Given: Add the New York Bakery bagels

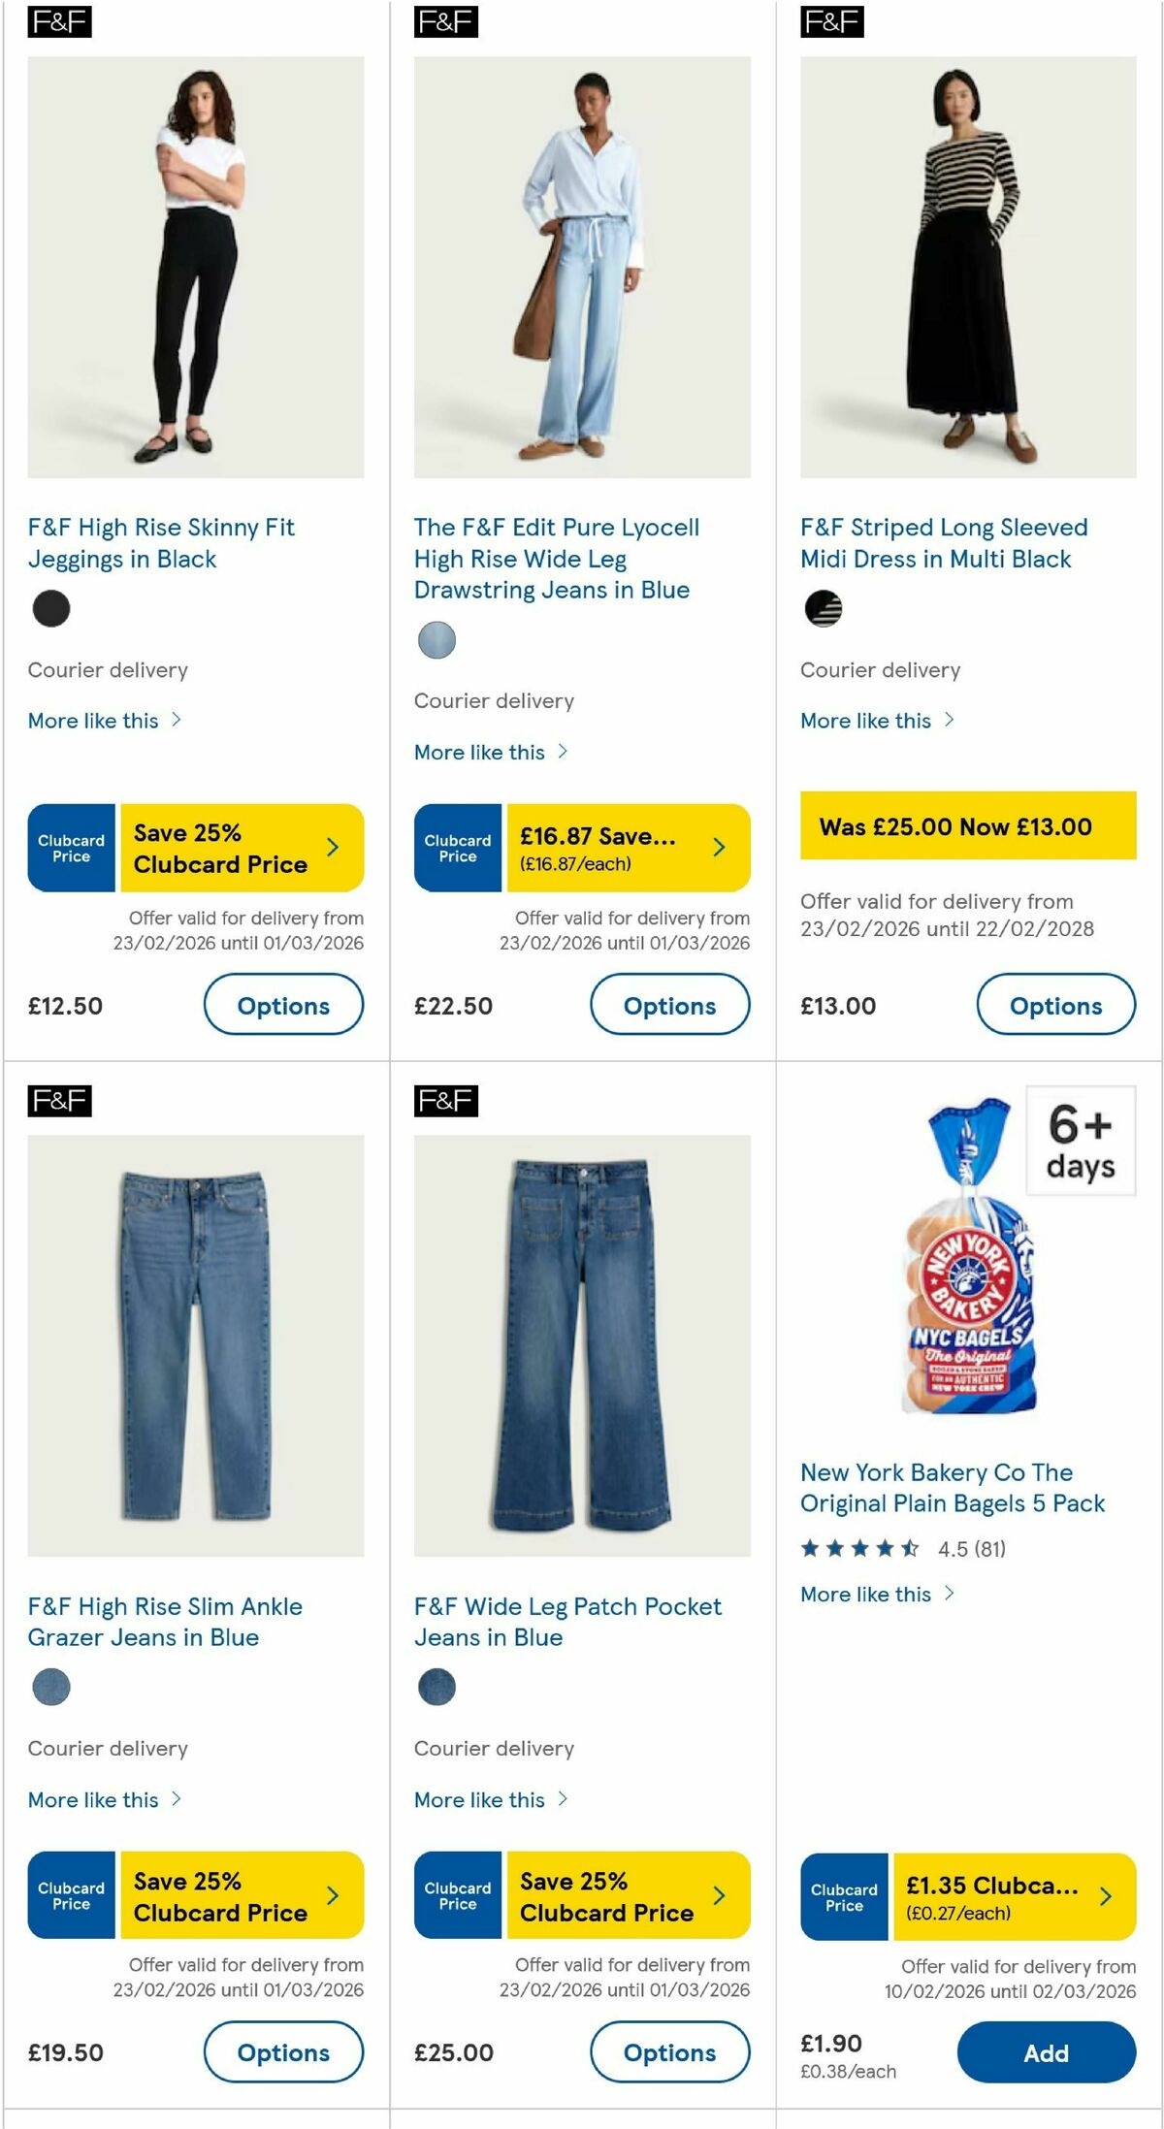Looking at the screenshot, I should [x=1046, y=2052].
